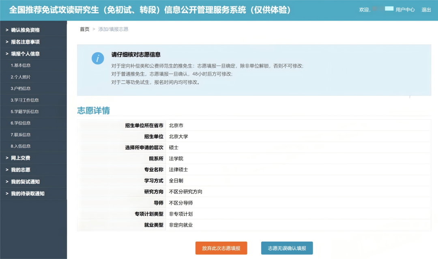Open 我的志愿 menu section
438x259 pixels.
pos(21,170)
